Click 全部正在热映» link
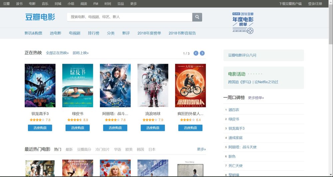Screen dimensions: 333x177 (x=57, y=53)
